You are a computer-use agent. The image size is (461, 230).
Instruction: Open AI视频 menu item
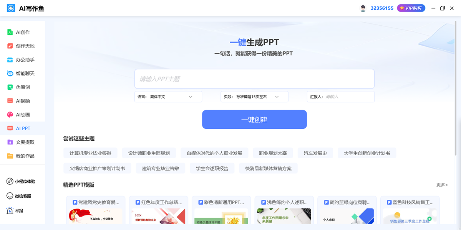tap(22, 101)
